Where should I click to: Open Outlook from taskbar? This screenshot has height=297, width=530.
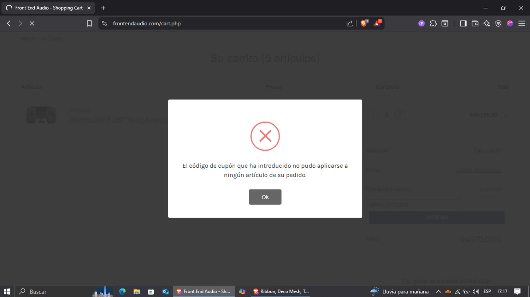click(165, 291)
